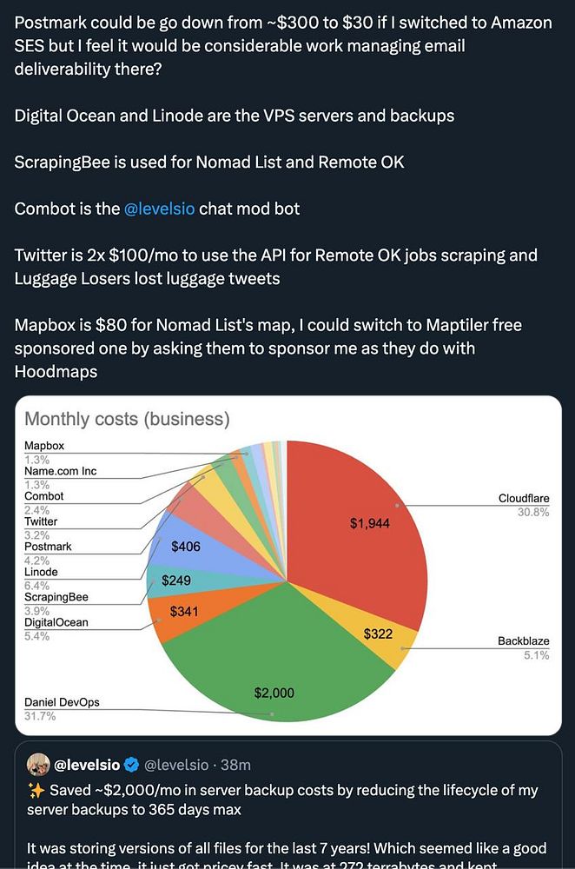
Task: Select the orange DigitalOcean $341 slice
Action: click(184, 611)
